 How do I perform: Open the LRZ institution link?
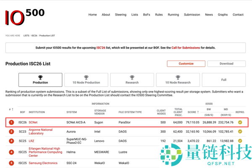[x=31, y=141]
